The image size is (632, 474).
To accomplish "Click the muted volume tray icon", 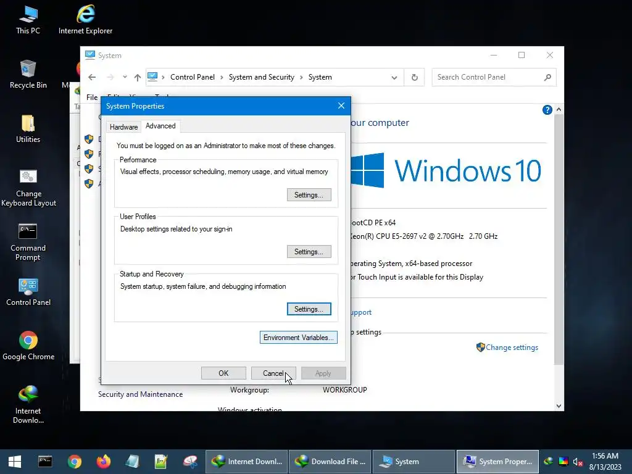I will tap(578, 462).
